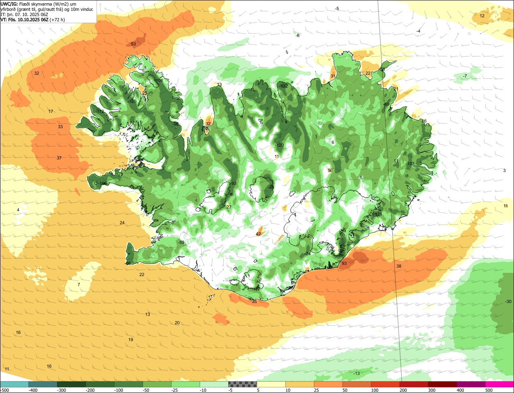Click the value '31' on the northeast coast

coord(333,76)
